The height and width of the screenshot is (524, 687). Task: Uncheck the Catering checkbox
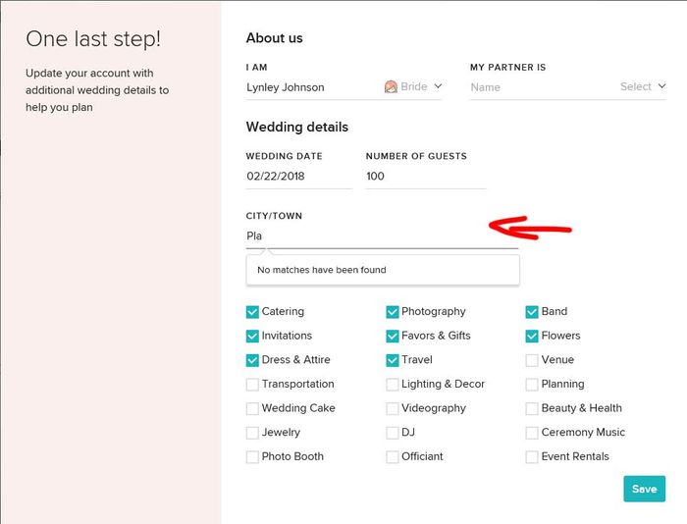click(253, 312)
